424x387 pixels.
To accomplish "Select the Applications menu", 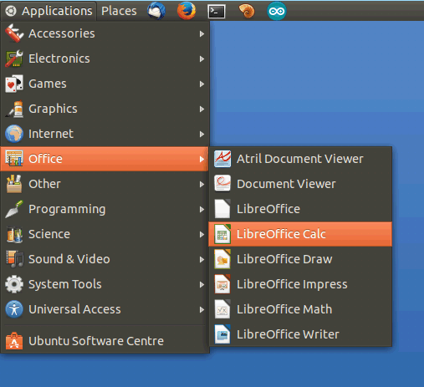I will coord(49,11).
